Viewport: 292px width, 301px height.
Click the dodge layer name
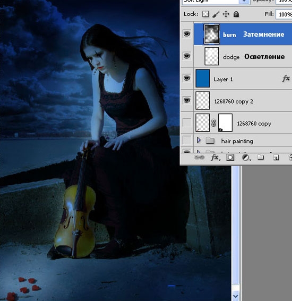pos(231,57)
